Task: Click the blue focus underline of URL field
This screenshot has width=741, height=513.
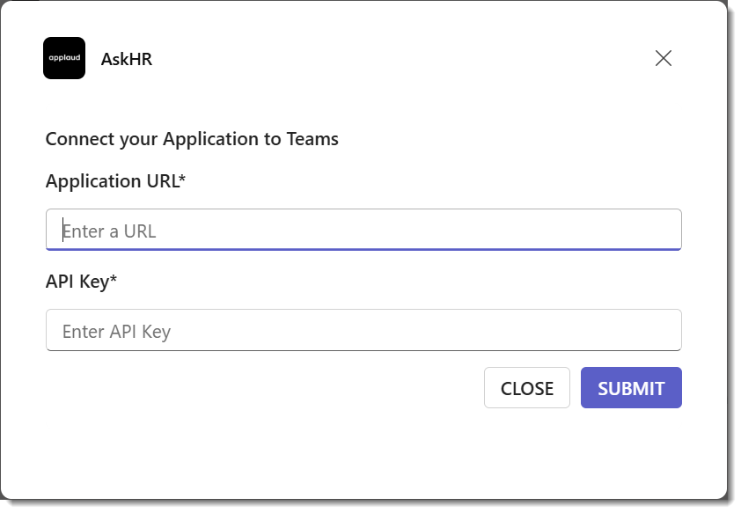Action: coord(363,249)
